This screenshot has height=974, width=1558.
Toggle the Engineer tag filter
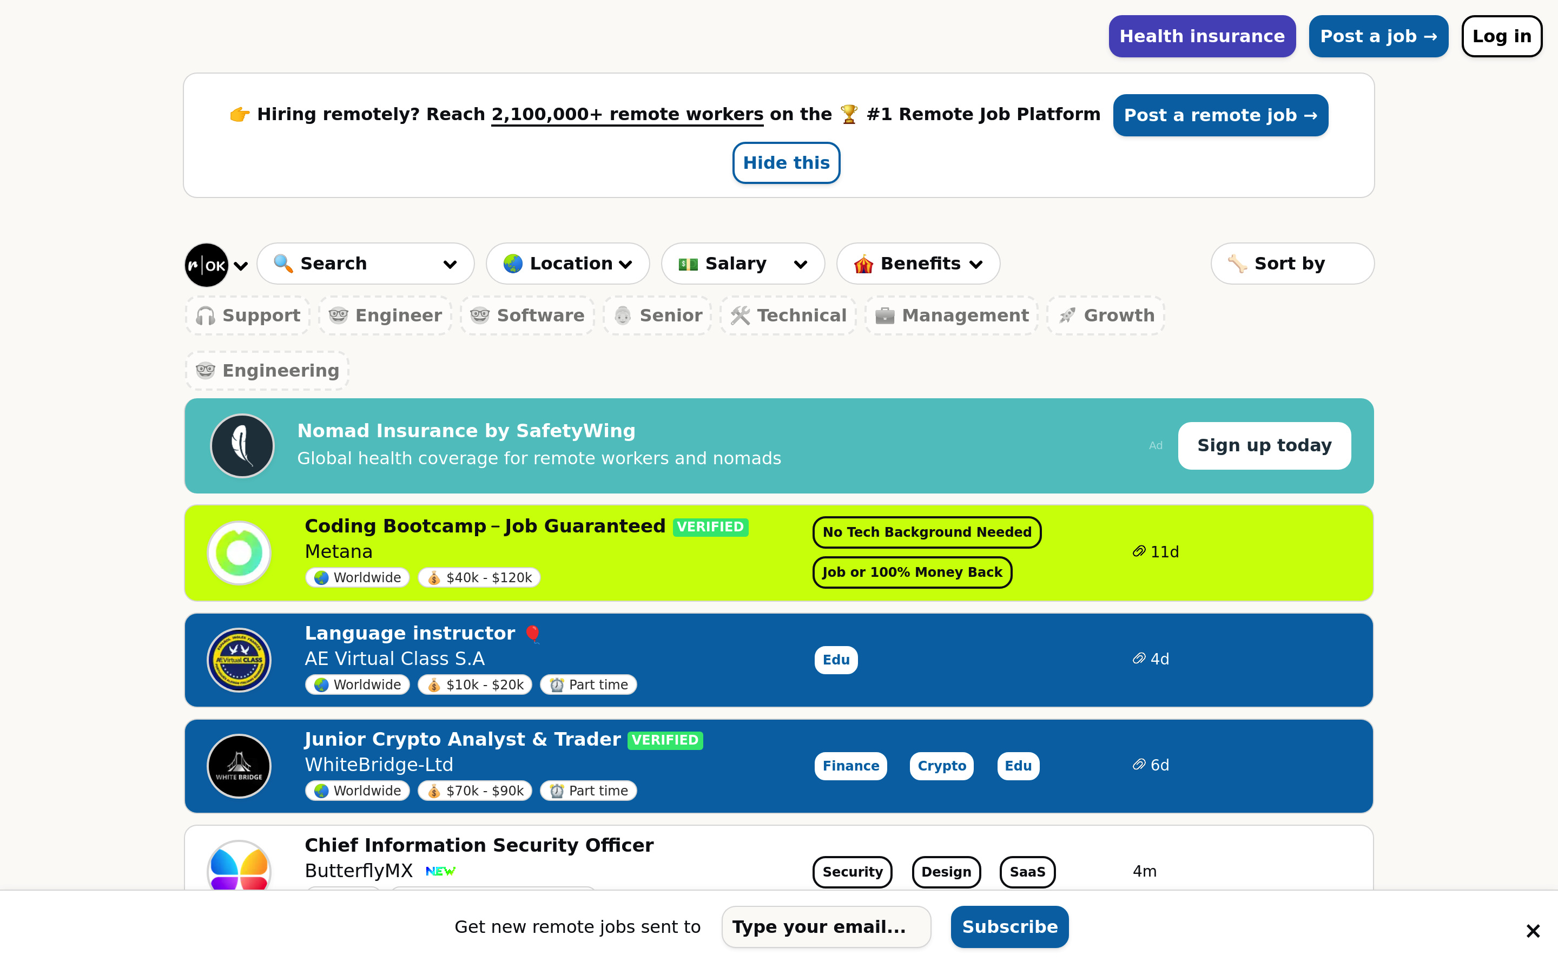click(x=385, y=315)
